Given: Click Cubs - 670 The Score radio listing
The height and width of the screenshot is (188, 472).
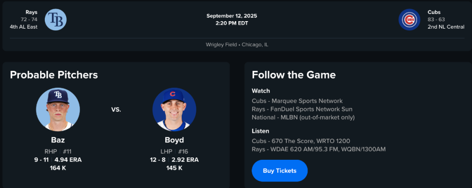Looking at the screenshot, I should tap(302, 141).
